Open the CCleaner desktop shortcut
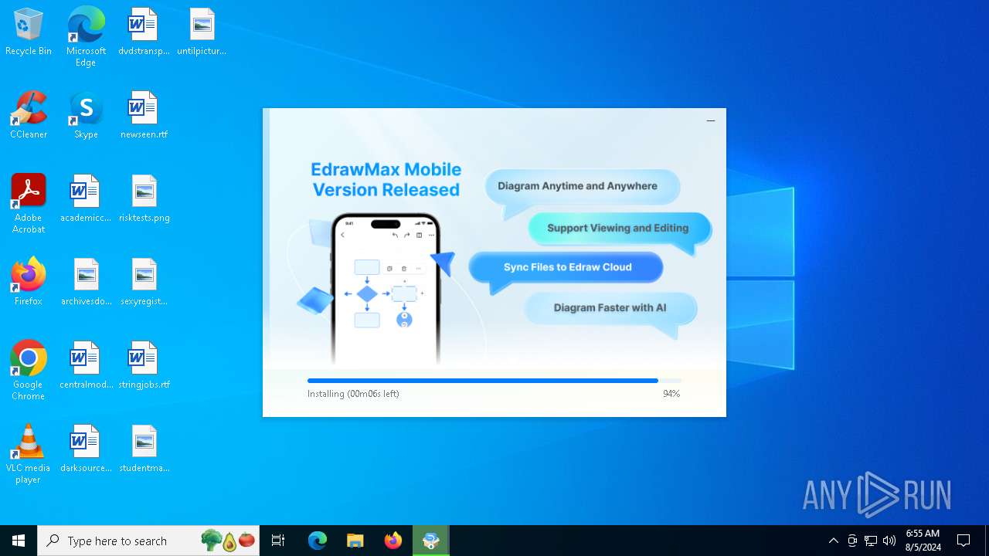 [x=29, y=116]
